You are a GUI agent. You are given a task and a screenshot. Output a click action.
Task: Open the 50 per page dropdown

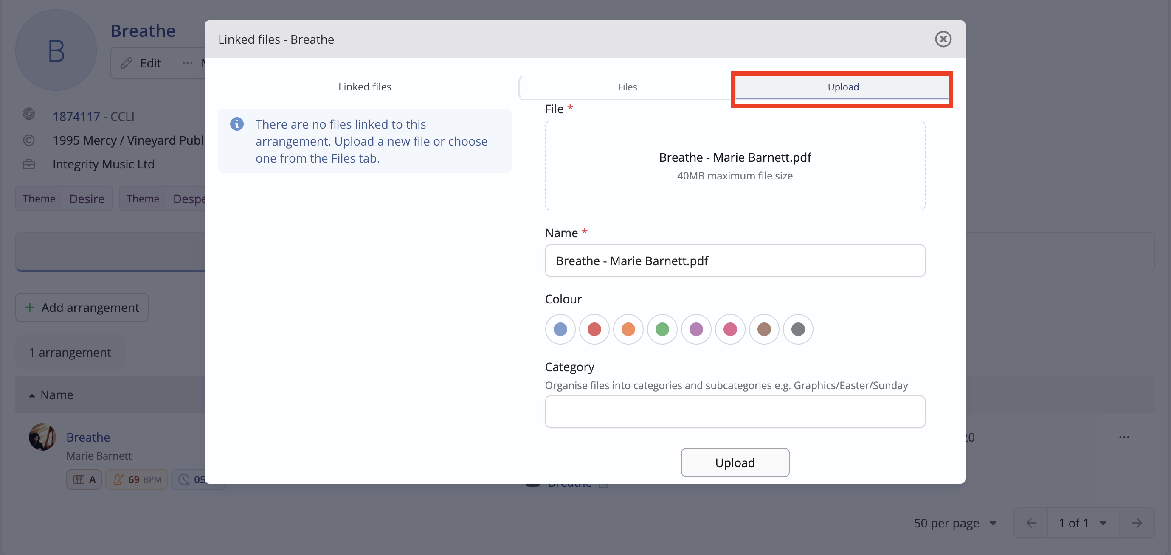pos(955,523)
